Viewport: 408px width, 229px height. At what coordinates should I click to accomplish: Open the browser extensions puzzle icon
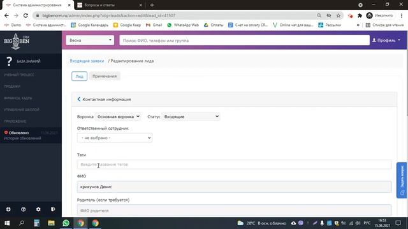click(x=360, y=15)
